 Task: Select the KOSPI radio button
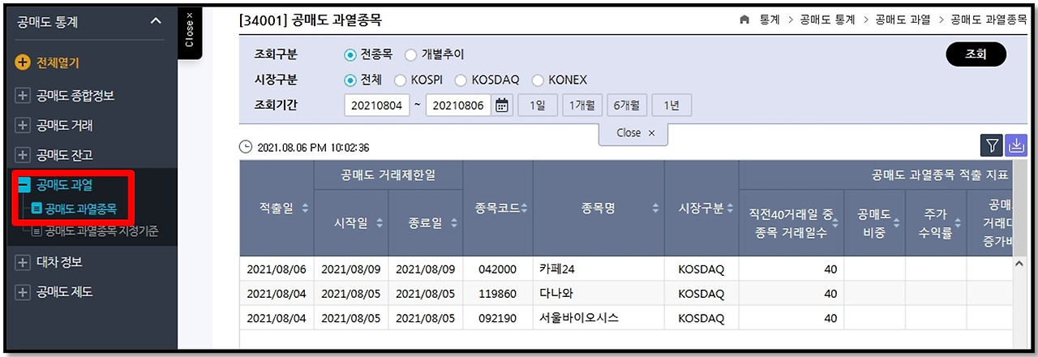[400, 80]
